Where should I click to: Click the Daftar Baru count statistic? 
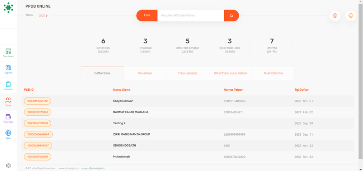pos(103,45)
